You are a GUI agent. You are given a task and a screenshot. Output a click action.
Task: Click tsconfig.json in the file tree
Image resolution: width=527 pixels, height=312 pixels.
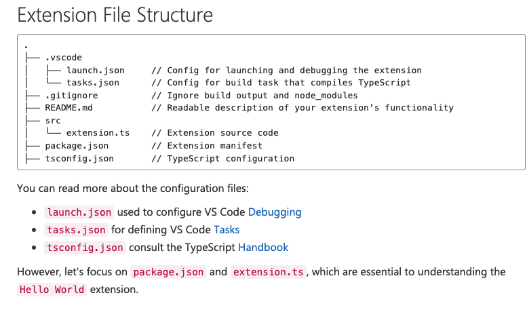point(79,158)
